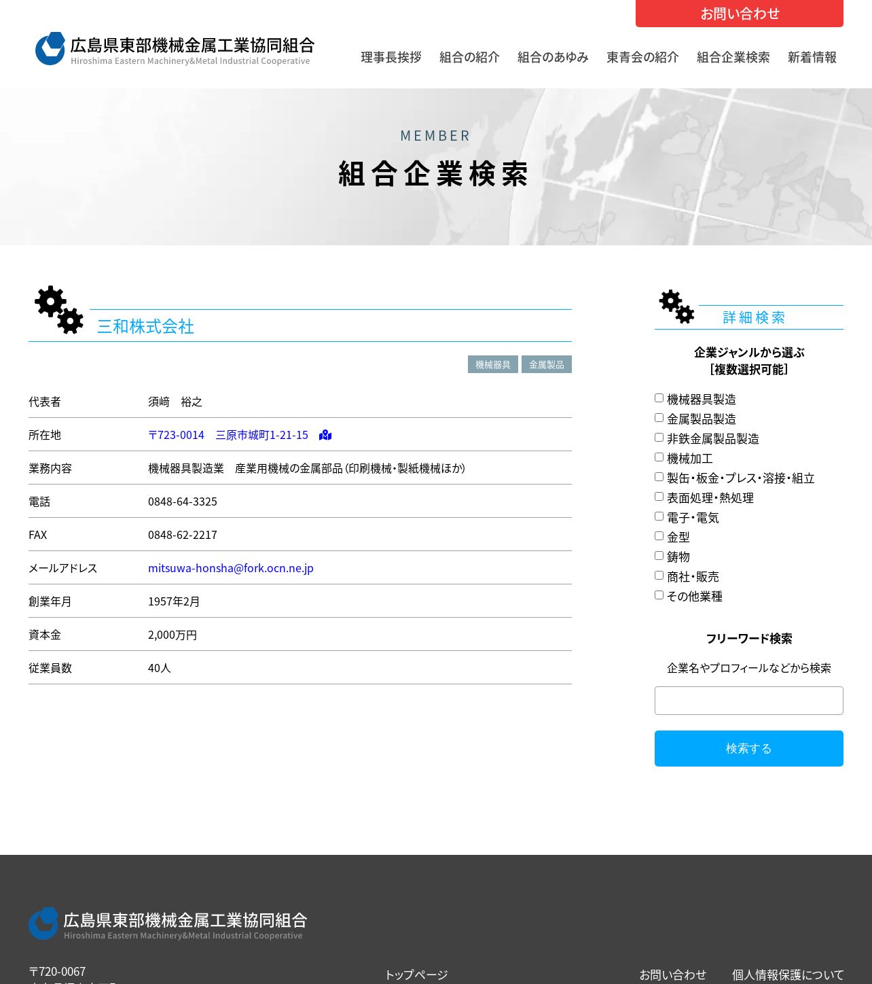Image resolution: width=872 pixels, height=984 pixels.
Task: Check the その他業種 checkbox
Action: [x=659, y=595]
